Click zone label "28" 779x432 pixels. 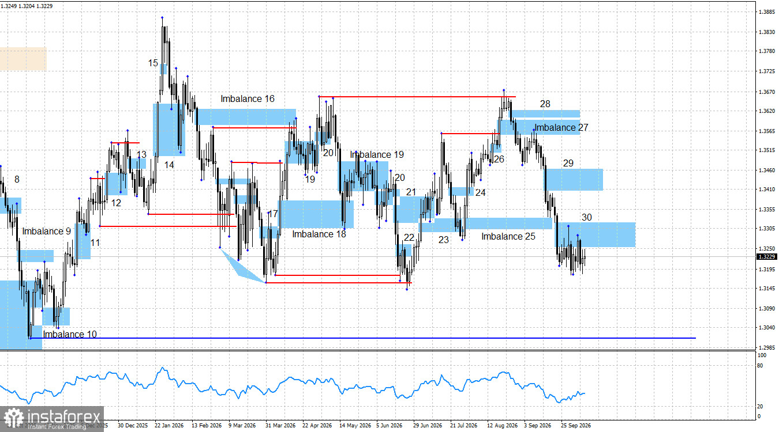pyautogui.click(x=545, y=104)
